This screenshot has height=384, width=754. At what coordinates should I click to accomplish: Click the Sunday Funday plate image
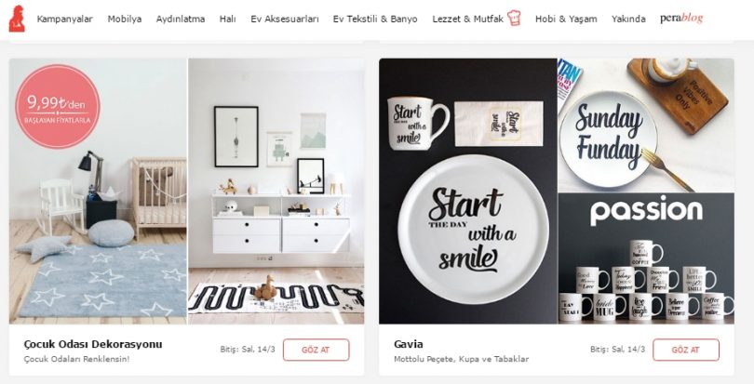pyautogui.click(x=646, y=125)
